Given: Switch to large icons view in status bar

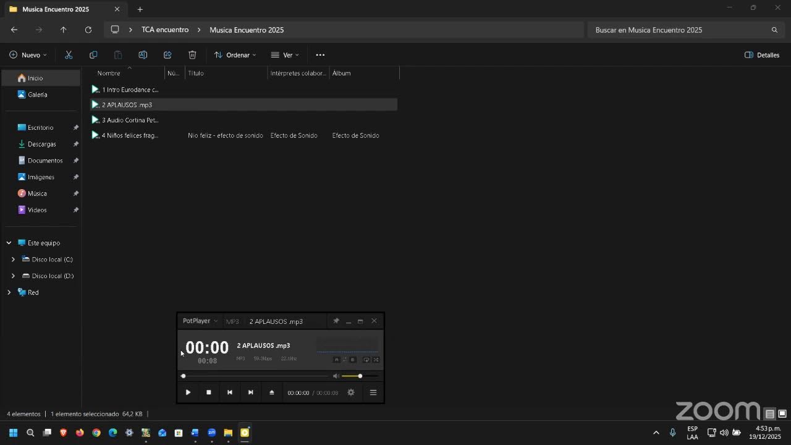Looking at the screenshot, I should pos(782,414).
